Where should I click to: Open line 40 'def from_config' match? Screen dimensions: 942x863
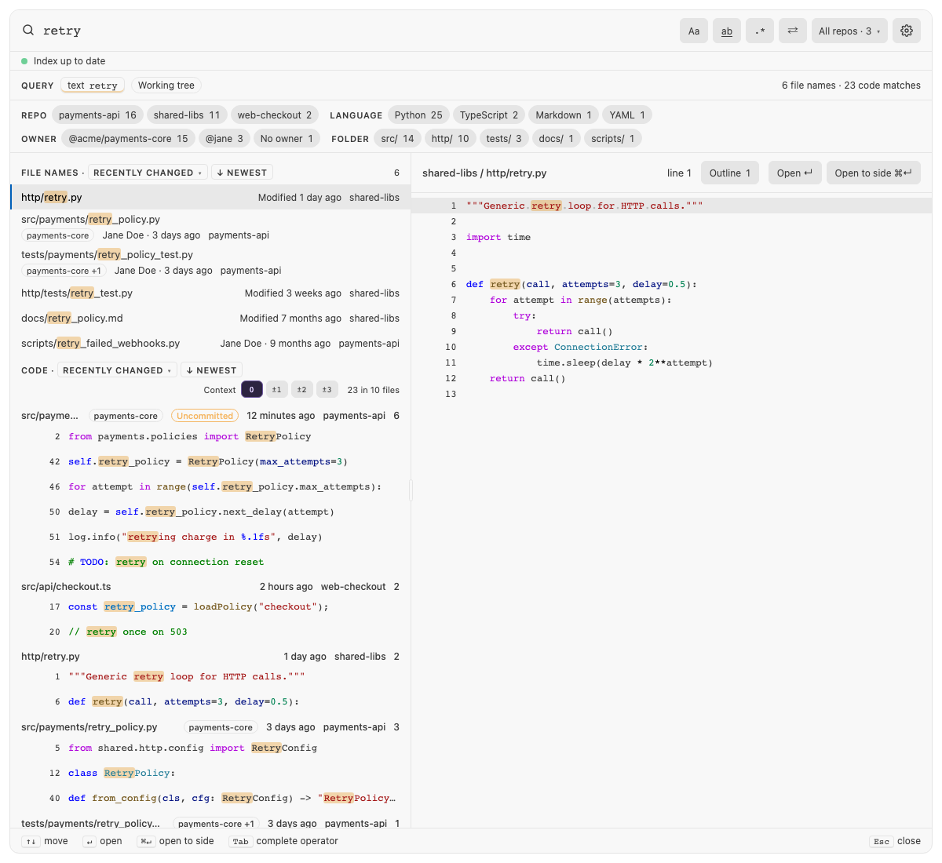[210, 799]
